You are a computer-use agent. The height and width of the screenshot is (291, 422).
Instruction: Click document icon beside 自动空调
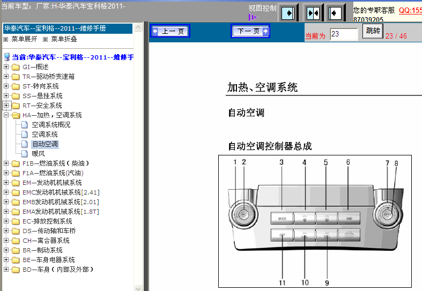click(x=25, y=144)
